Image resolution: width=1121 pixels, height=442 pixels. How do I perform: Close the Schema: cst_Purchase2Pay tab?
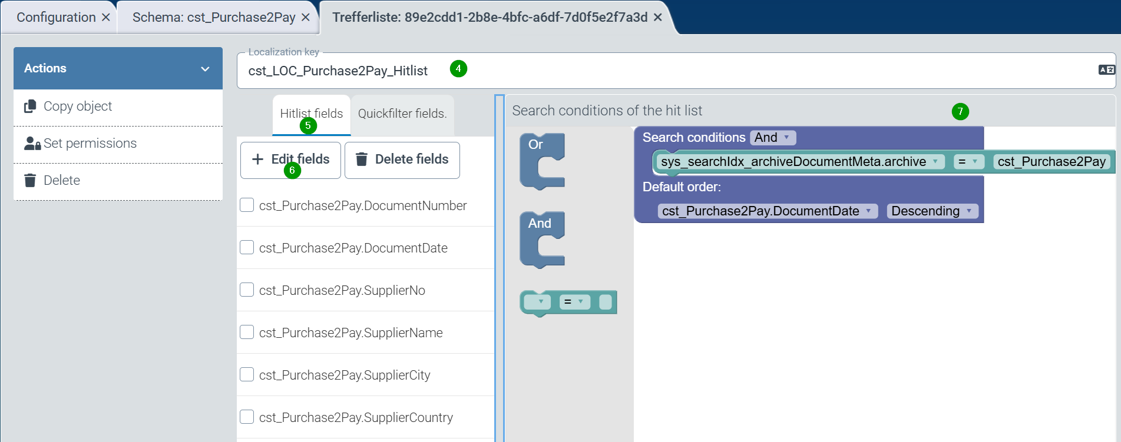[x=306, y=18]
